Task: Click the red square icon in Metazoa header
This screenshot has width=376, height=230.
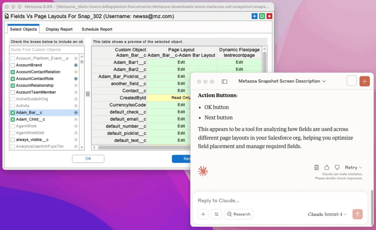Action: (x=269, y=16)
